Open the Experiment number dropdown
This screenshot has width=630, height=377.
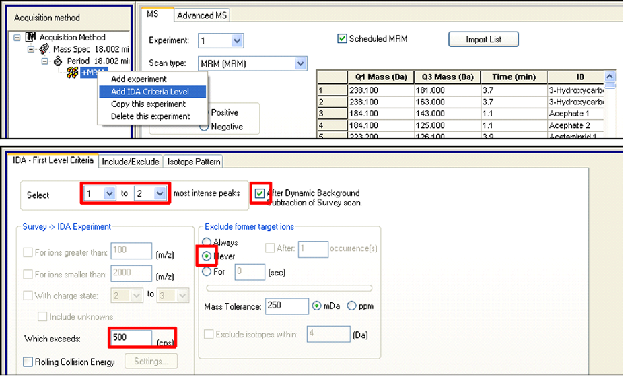tap(237, 40)
